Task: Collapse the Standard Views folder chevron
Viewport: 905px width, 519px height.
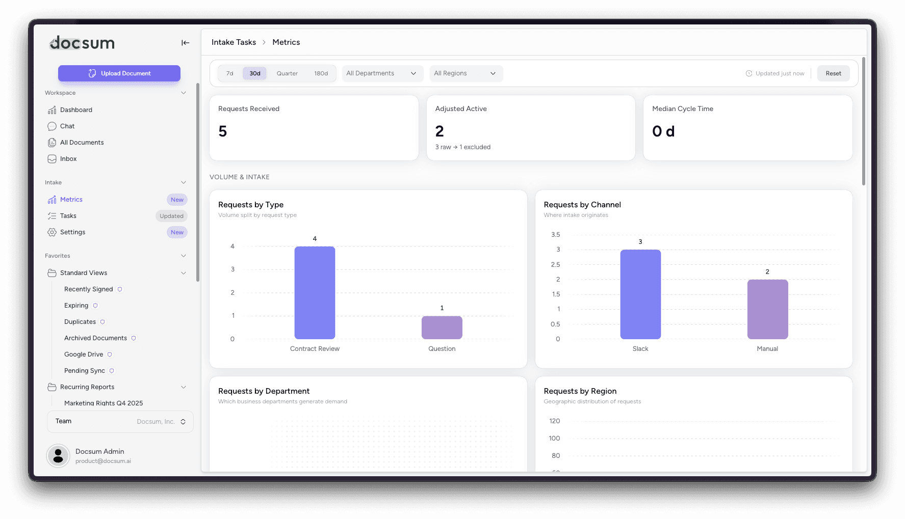Action: [184, 273]
